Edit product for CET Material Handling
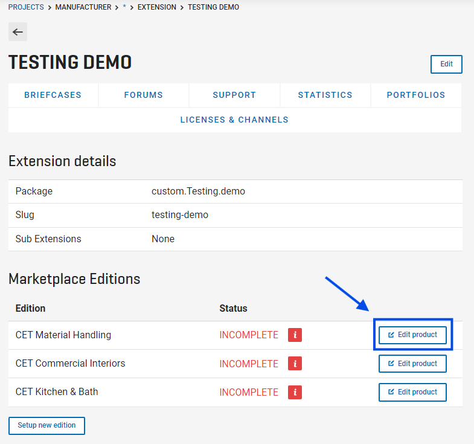 (x=412, y=335)
